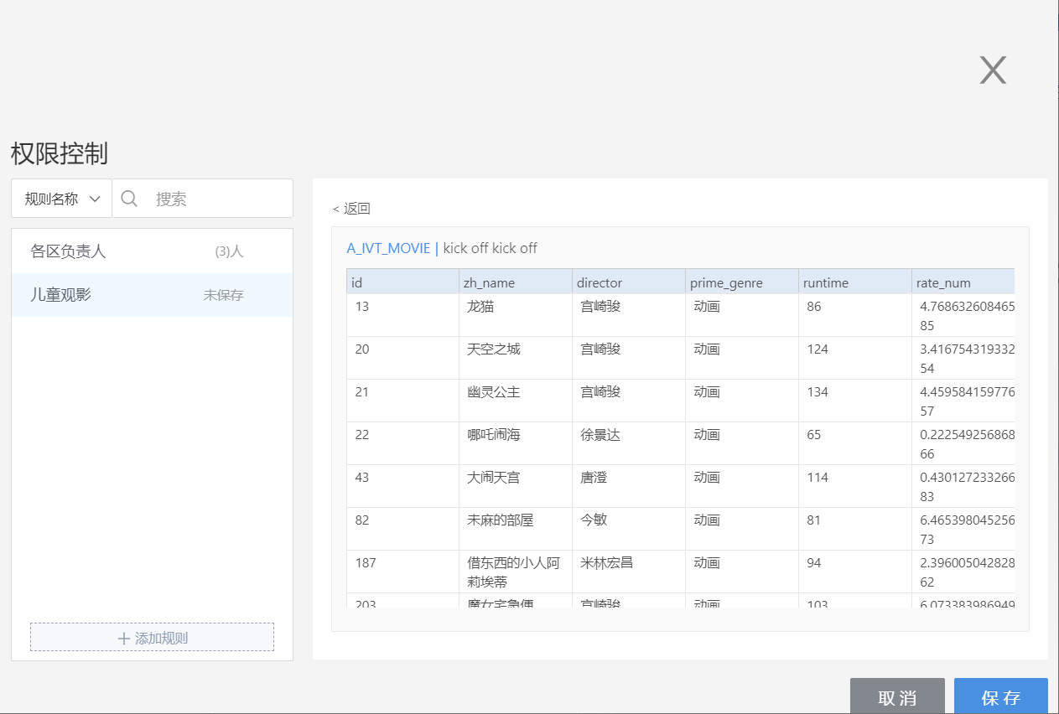Select the 大闹天宫 cell
The height and width of the screenshot is (714, 1059).
(516, 487)
